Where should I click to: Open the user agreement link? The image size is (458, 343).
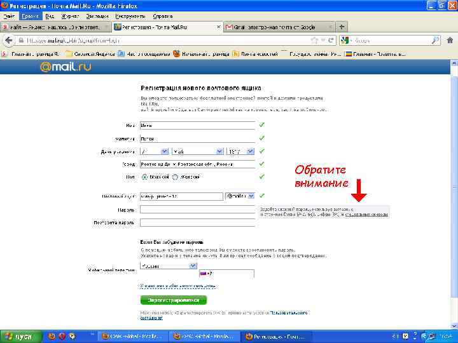[224, 315]
